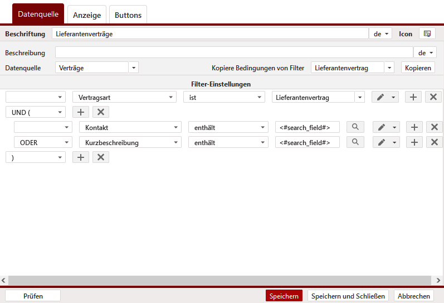Image resolution: width=444 pixels, height=303 pixels.
Task: Expand the Datenquelle 'Verträge' dropdown
Action: tap(134, 68)
